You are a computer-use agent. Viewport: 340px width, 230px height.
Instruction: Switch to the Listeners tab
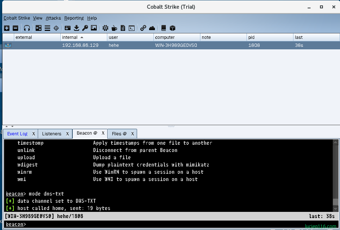click(x=52, y=134)
